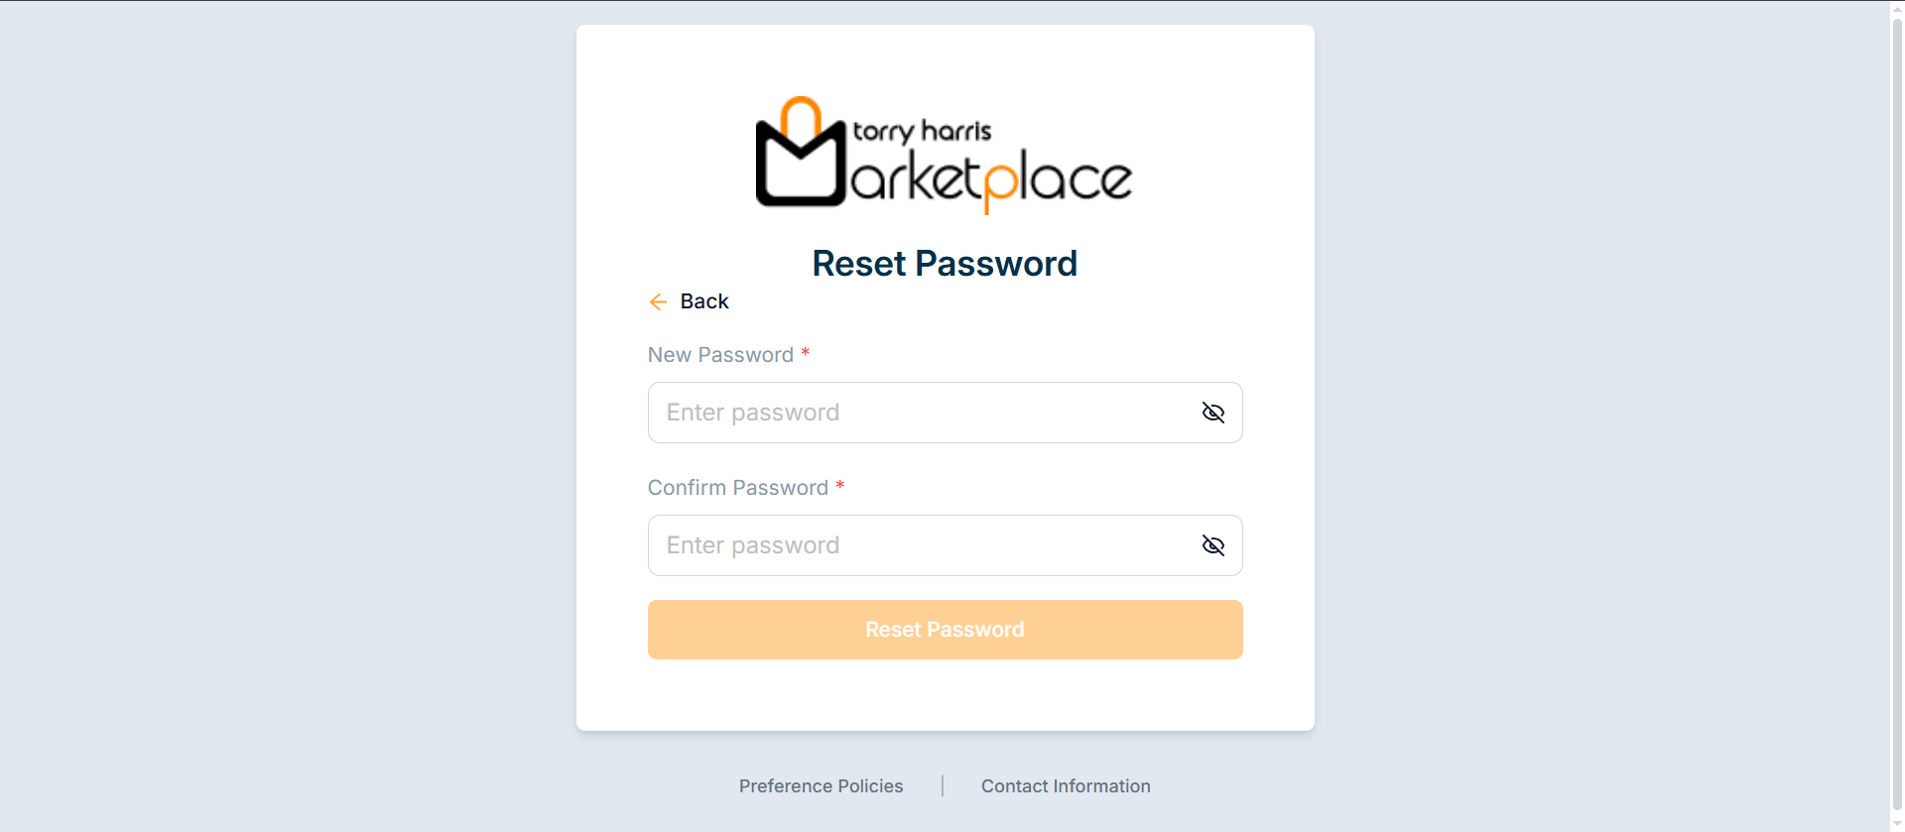Open the Preference Policies link
1905x832 pixels.
click(821, 786)
